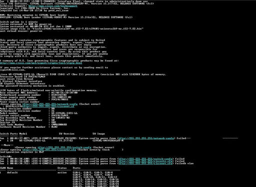Click cisconet.cfg link in 'failedh vlan' log line
256x187 pixels.
pos(145,164)
